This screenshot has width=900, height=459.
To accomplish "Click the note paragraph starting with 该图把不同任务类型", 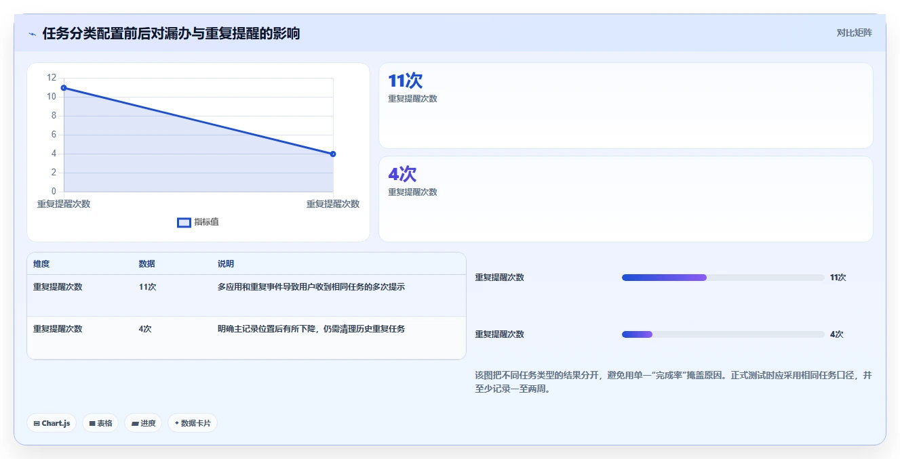I will [x=673, y=382].
